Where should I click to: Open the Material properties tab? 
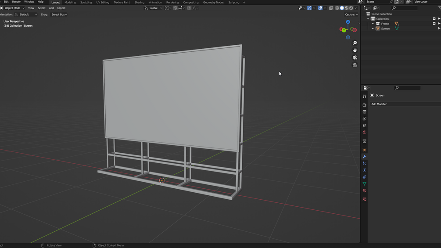(x=365, y=190)
